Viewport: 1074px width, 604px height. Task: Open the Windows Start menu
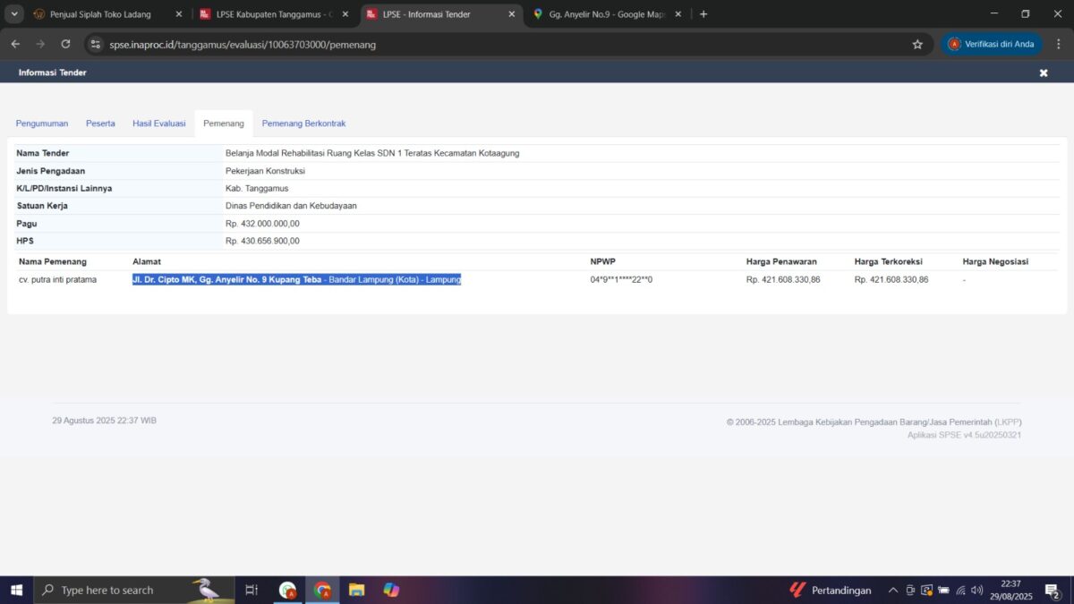pos(16,590)
